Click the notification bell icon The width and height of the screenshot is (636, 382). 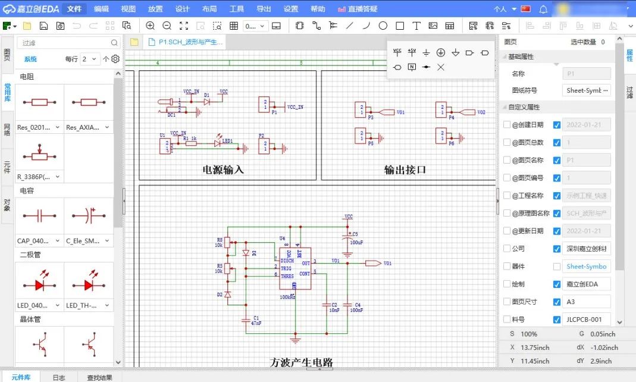tap(543, 9)
